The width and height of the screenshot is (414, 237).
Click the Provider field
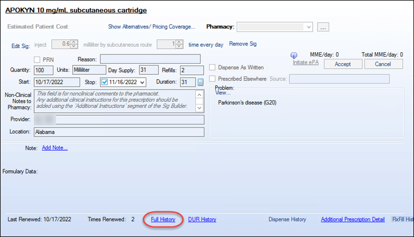pyautogui.click(x=119, y=120)
